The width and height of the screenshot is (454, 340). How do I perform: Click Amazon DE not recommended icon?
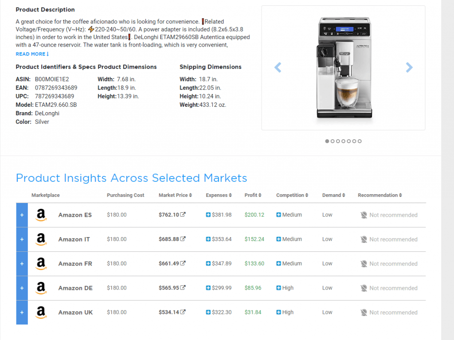(x=364, y=288)
